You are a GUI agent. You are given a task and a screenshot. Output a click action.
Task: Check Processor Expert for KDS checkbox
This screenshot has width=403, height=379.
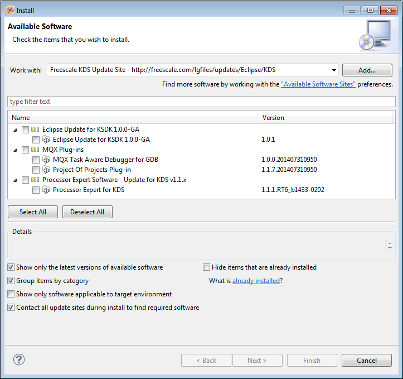(36, 190)
